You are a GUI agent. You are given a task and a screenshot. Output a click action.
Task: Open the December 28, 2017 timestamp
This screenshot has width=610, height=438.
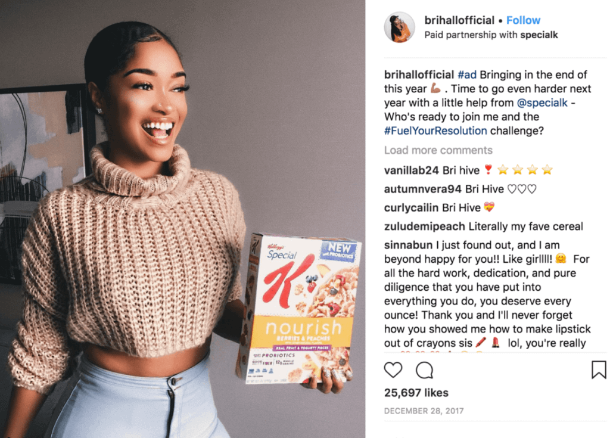pyautogui.click(x=424, y=411)
